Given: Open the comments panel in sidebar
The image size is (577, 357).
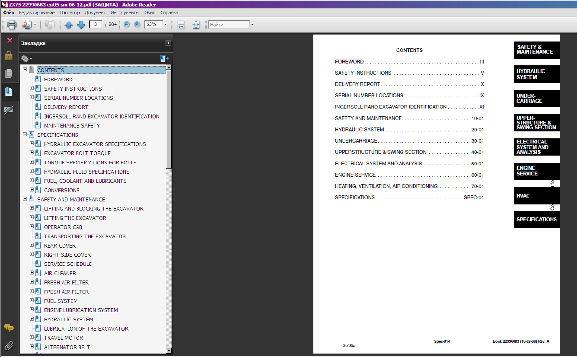Looking at the screenshot, I should [9, 328].
